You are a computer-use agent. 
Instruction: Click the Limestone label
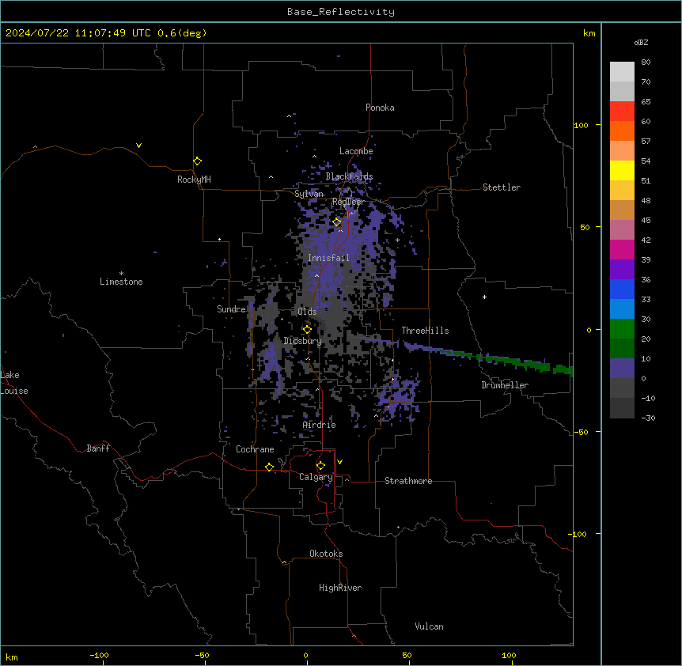121,282
